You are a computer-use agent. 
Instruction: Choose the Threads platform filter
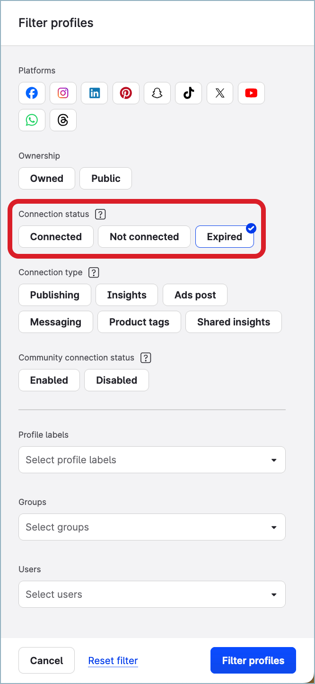(x=63, y=120)
